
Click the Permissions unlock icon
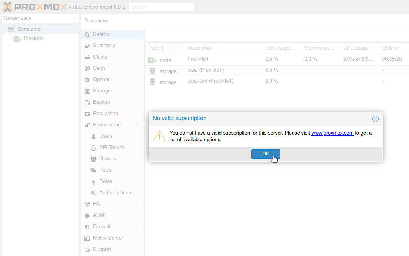[87, 125]
